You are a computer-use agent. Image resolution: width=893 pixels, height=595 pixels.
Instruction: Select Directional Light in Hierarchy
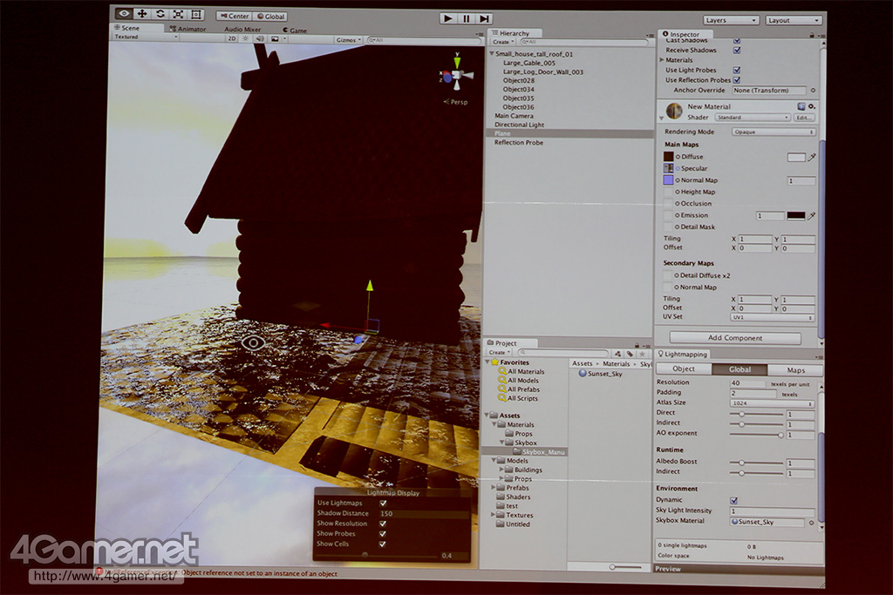pyautogui.click(x=519, y=125)
